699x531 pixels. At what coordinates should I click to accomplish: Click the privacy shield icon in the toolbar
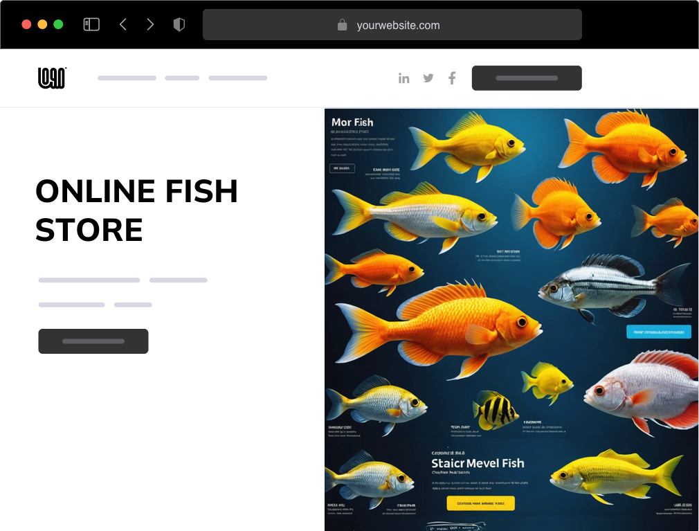[179, 24]
